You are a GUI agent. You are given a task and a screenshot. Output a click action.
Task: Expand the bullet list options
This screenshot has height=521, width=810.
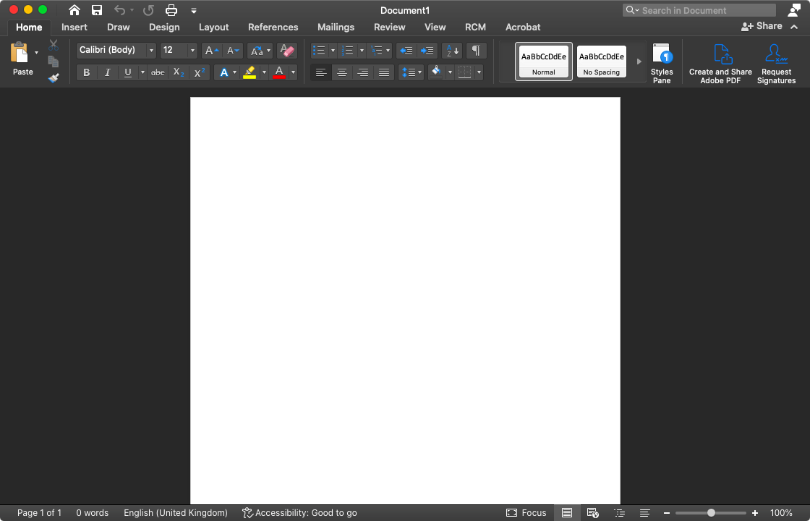333,51
